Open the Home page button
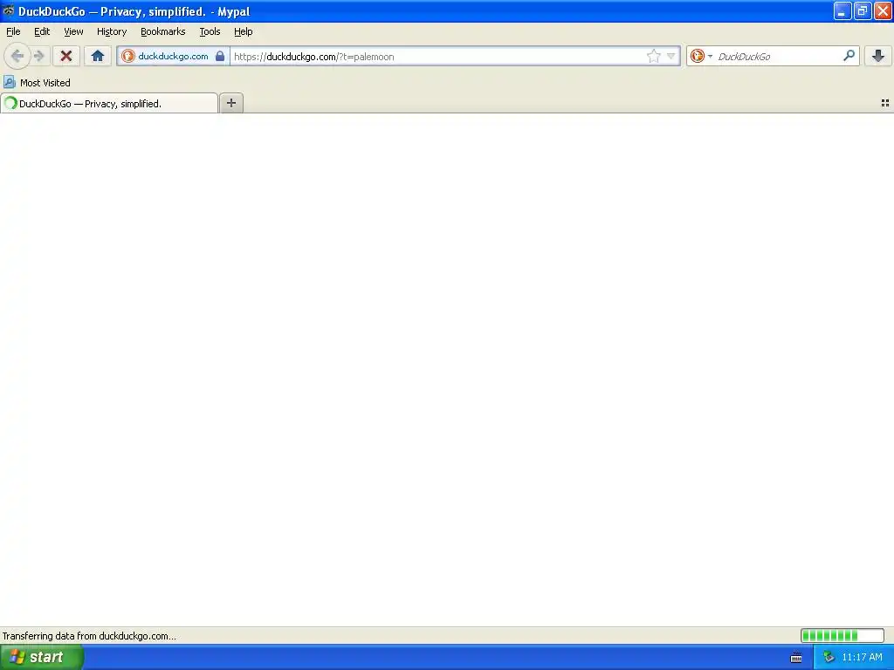The image size is (894, 670). click(x=98, y=56)
